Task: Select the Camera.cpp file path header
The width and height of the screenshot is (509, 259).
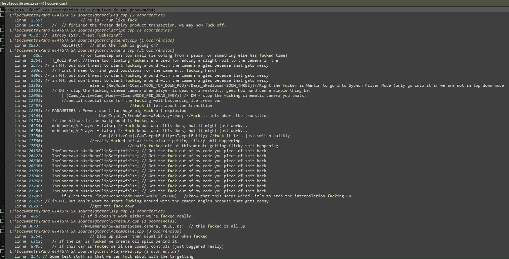Action: coord(87,50)
